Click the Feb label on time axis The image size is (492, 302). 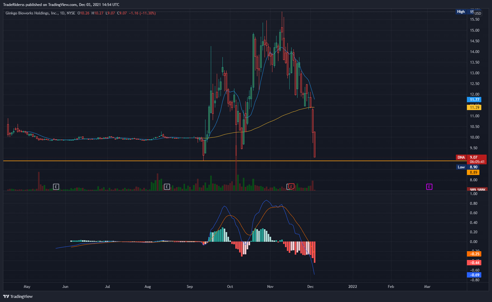(391, 287)
